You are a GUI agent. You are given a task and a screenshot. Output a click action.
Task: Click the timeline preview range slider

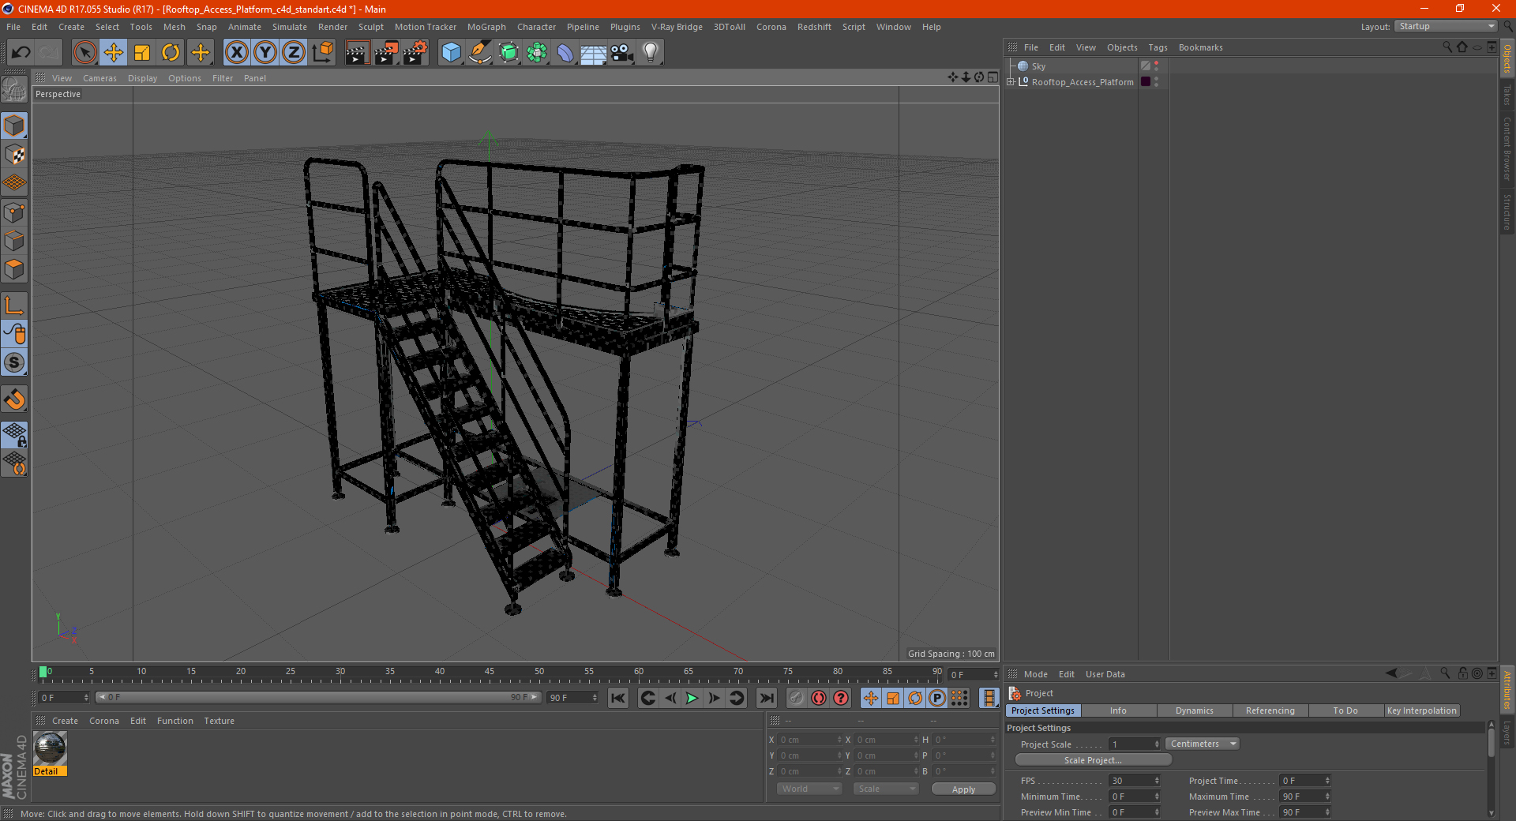point(318,697)
